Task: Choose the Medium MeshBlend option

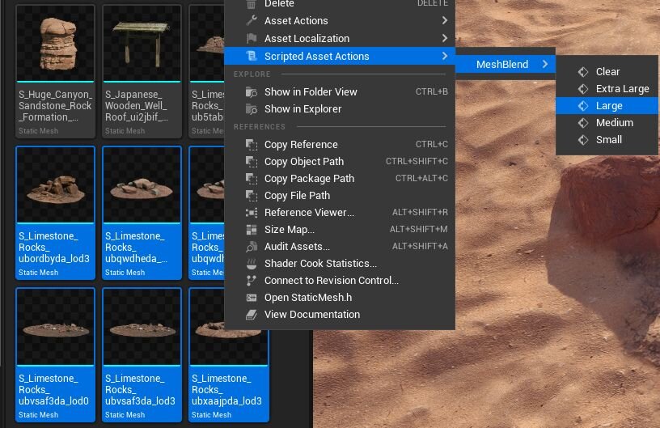Action: pyautogui.click(x=607, y=123)
